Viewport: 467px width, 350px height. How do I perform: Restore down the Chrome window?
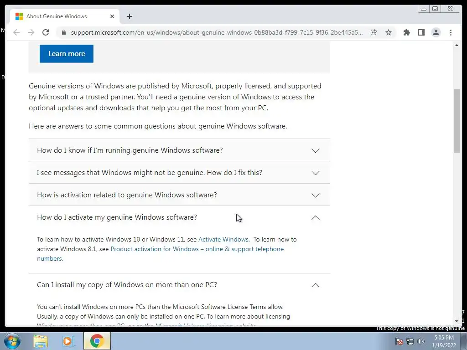point(435,9)
